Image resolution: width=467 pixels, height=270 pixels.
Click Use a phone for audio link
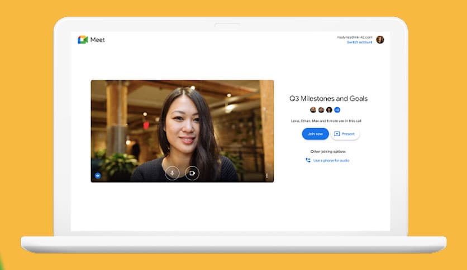click(x=331, y=161)
